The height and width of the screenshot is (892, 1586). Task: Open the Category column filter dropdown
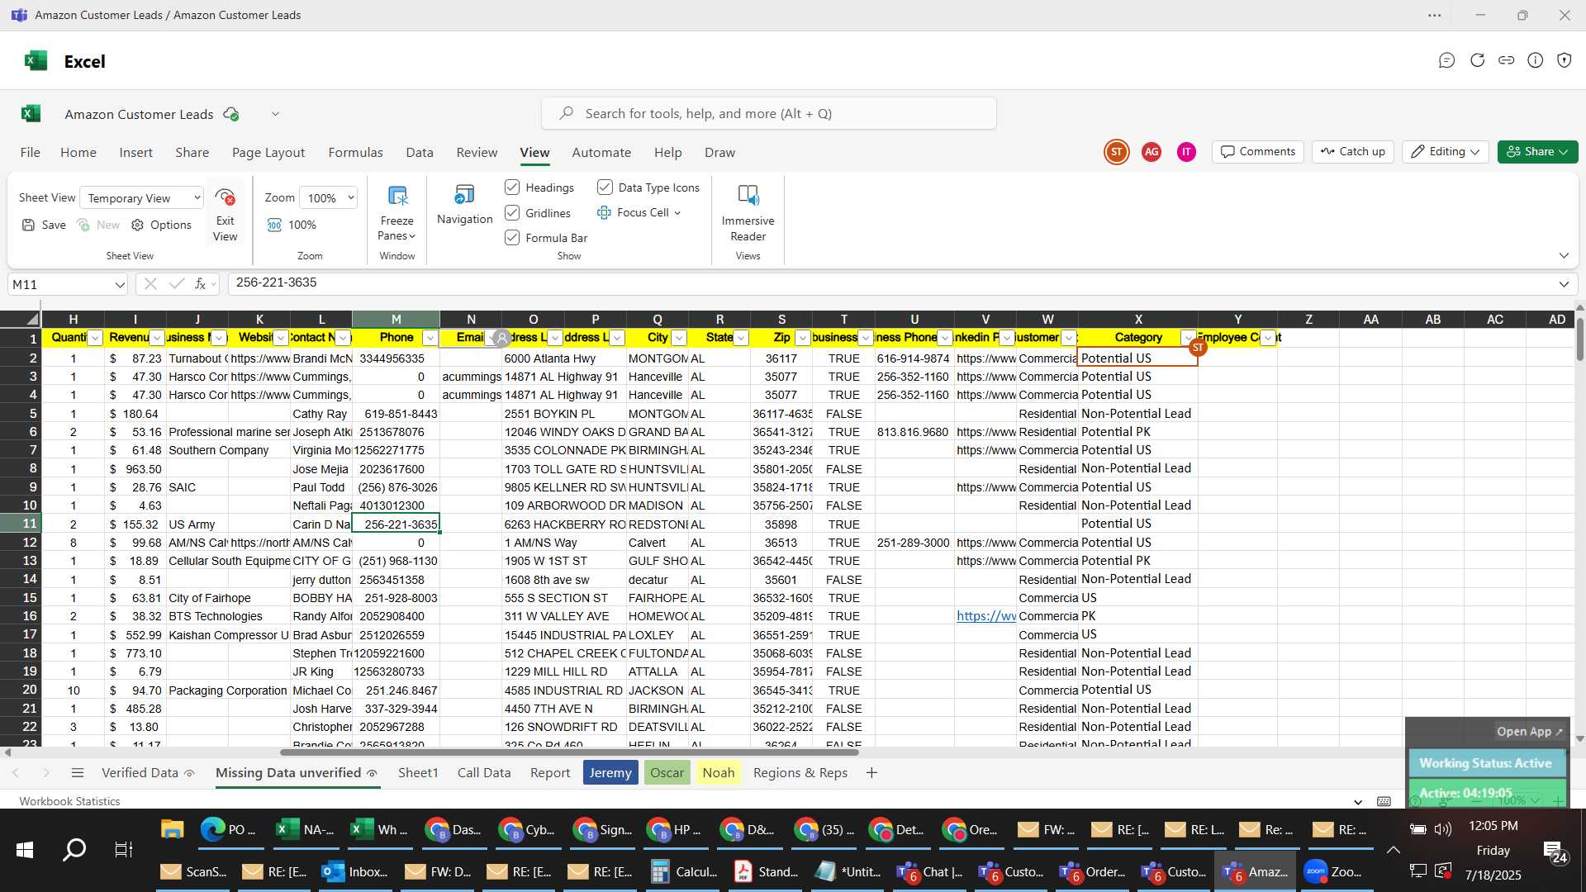coord(1188,338)
